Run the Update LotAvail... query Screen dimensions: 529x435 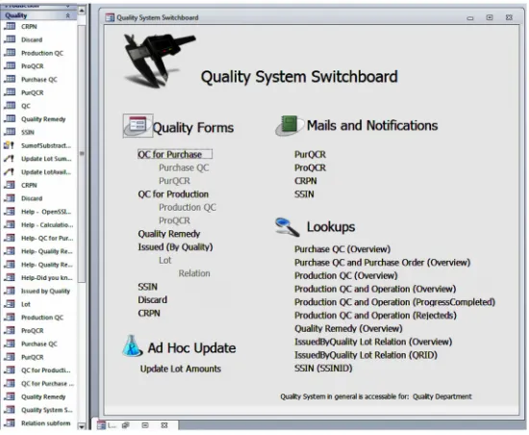(x=46, y=172)
